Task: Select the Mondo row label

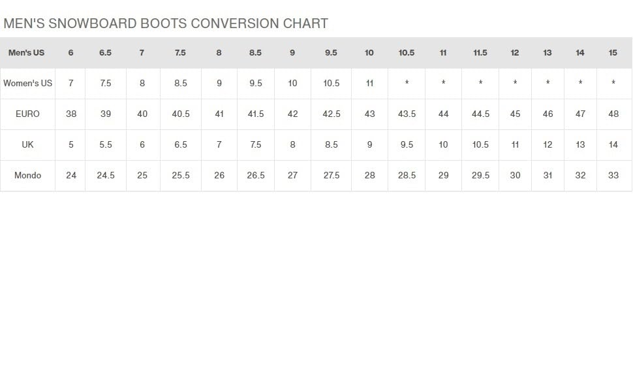Action: [x=27, y=175]
